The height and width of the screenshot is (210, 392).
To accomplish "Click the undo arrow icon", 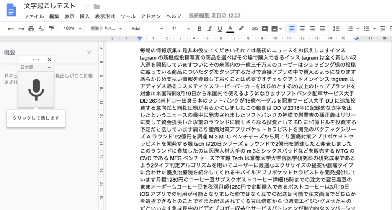I will point(11,29).
